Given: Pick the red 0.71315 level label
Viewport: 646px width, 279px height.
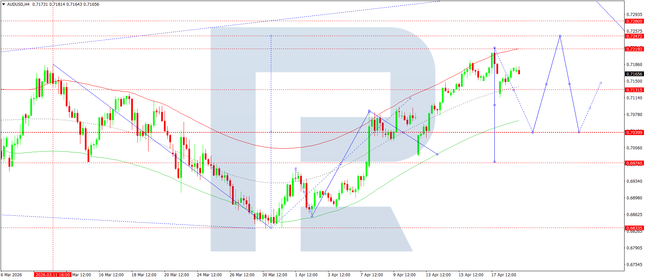Looking at the screenshot, I should tap(634, 90).
